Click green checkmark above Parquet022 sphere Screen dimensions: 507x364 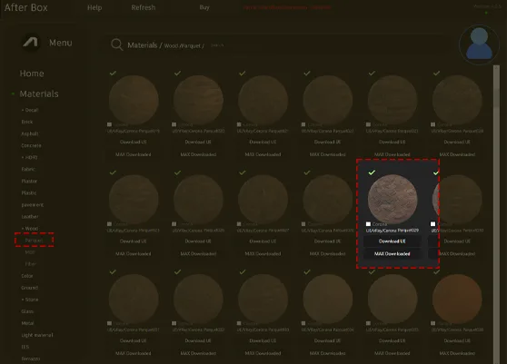[x=307, y=74]
